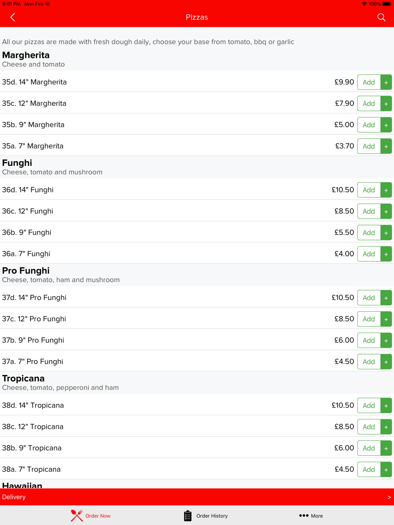The width and height of the screenshot is (394, 525).
Task: Go back using the header arrow
Action: (x=13, y=17)
